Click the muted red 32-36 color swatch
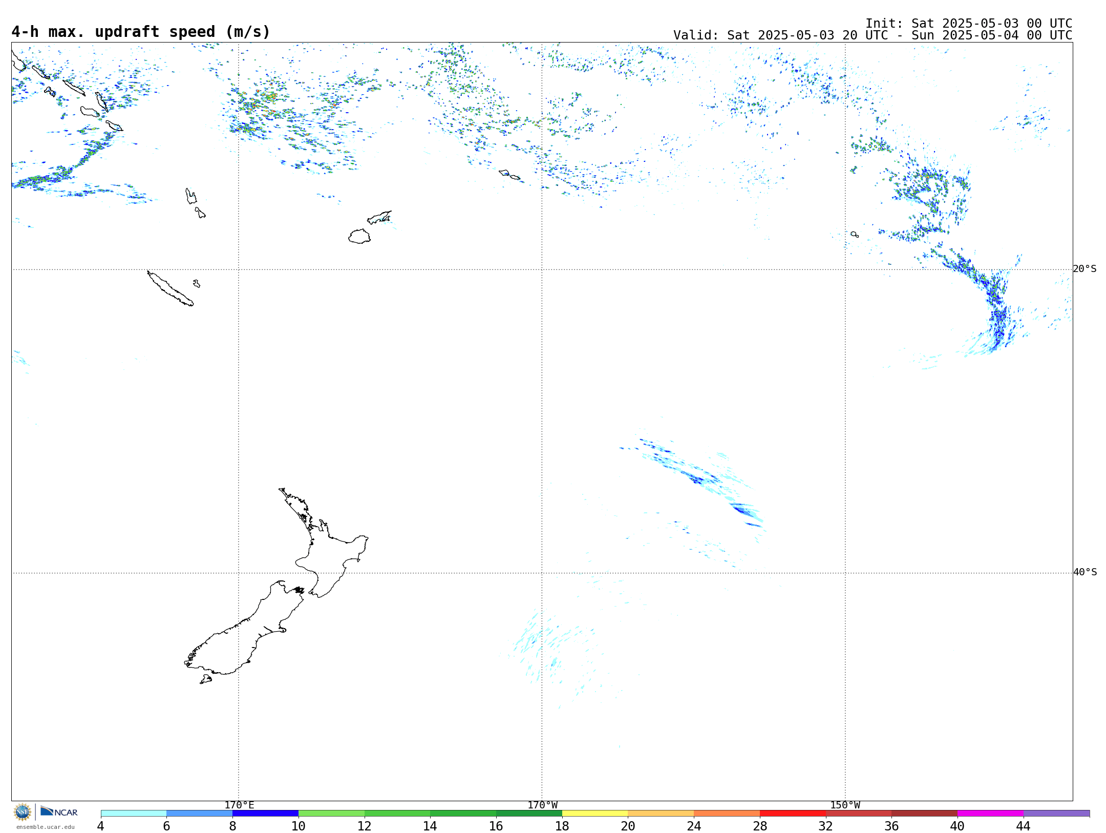The width and height of the screenshot is (1106, 833). [859, 814]
